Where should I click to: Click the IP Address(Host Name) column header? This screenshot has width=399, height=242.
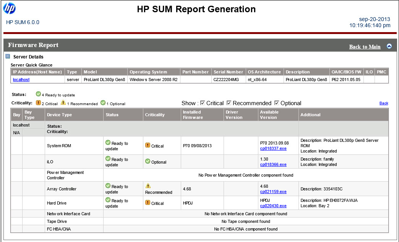click(x=37, y=72)
